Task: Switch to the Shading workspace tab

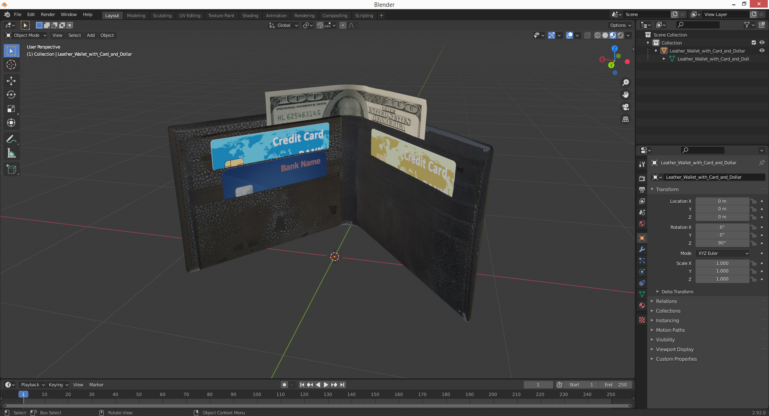Action: tap(250, 16)
